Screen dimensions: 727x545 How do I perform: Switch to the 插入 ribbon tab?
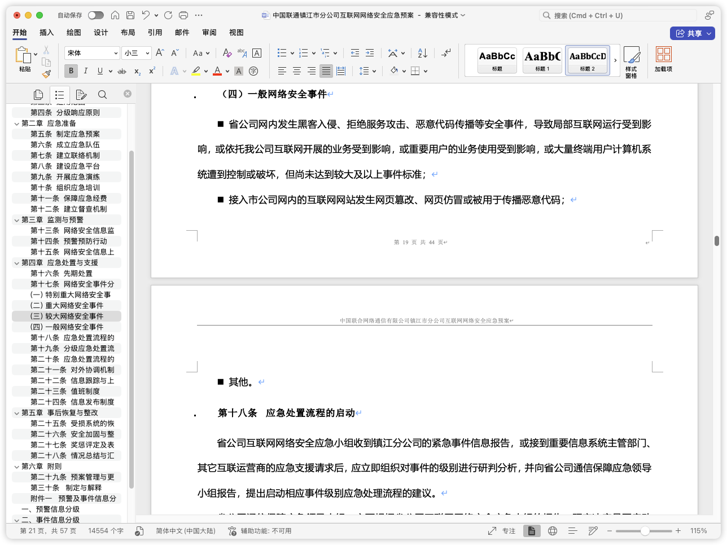46,33
